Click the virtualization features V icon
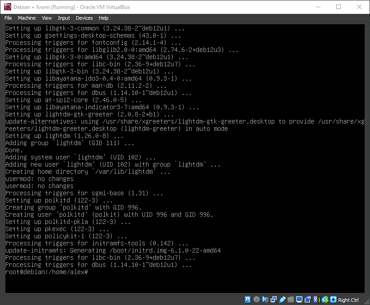 [x=316, y=299]
